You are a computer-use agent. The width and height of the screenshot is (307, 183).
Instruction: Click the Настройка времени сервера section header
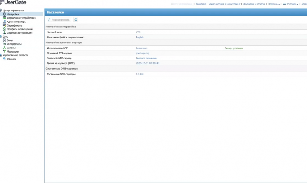pyautogui.click(x=64, y=43)
